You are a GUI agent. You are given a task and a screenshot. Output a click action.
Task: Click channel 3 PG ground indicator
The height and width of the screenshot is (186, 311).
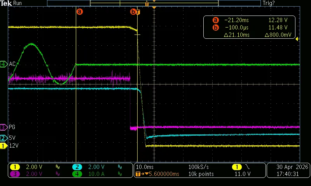(3, 127)
